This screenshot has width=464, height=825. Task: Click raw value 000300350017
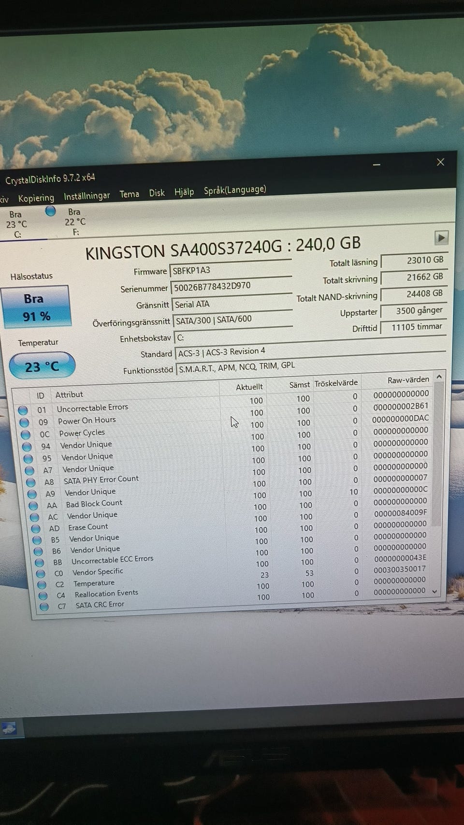coord(400,569)
